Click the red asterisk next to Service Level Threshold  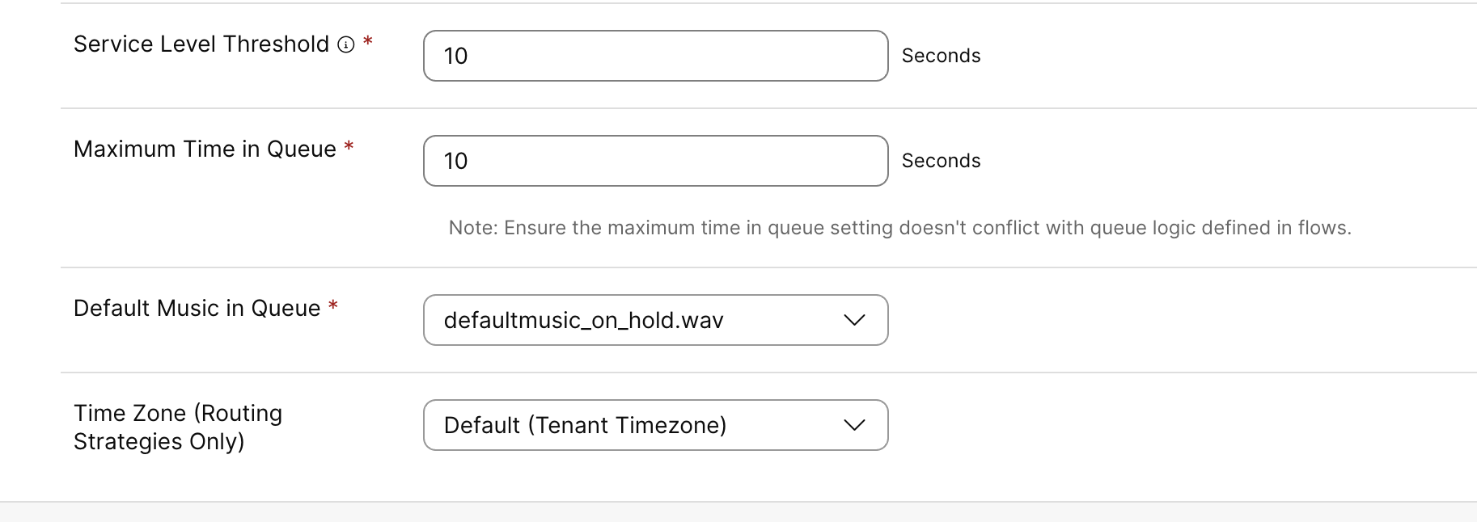368,41
